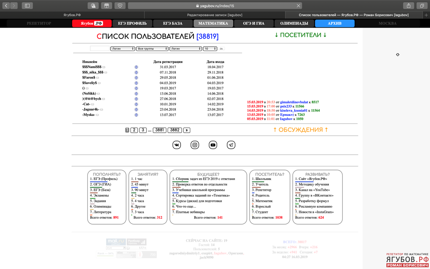
Task: Go back with the Safari back arrow
Action: (x=6, y=6)
